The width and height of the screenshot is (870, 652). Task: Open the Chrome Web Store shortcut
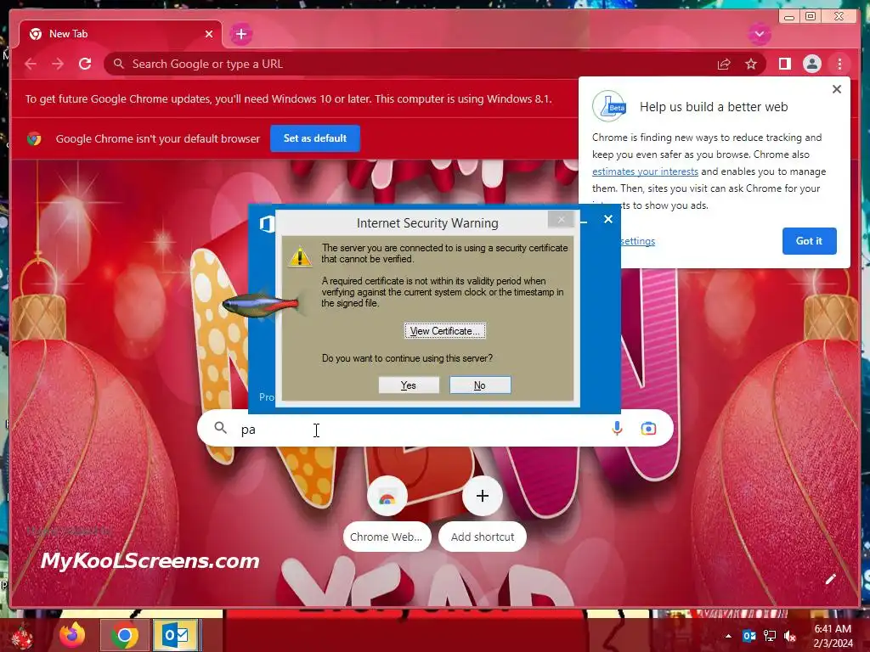(x=387, y=496)
